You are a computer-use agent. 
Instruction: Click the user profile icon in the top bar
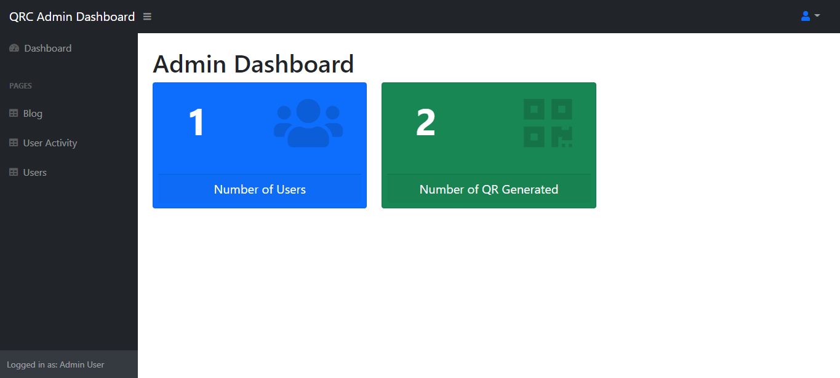point(806,16)
